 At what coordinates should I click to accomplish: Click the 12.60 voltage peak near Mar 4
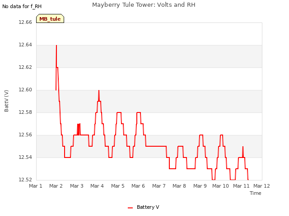coord(99,91)
